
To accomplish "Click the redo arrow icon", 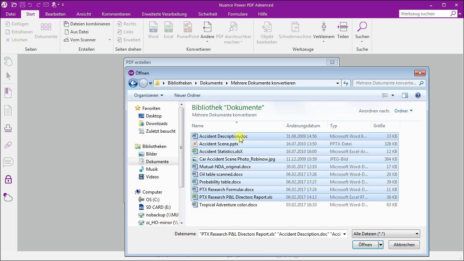I will pyautogui.click(x=38, y=5).
